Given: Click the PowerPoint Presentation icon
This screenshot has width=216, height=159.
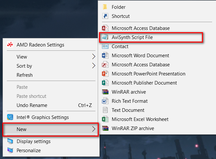Looking at the screenshot, I should tap(105, 74).
